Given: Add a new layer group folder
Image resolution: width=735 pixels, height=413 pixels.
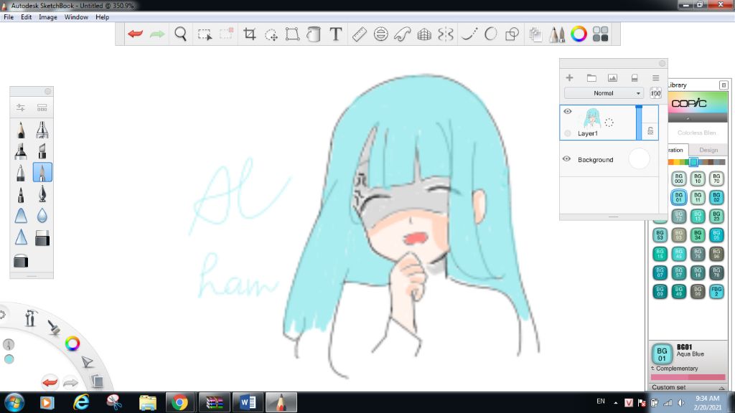Looking at the screenshot, I should coord(591,77).
